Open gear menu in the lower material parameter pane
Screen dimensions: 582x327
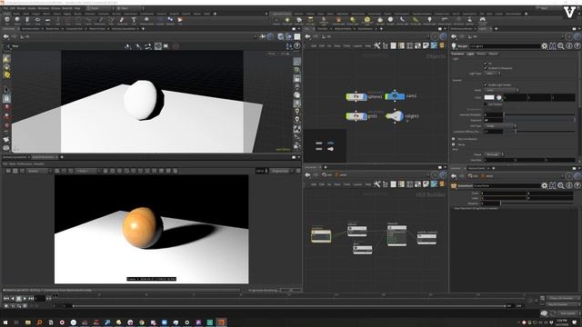tap(545, 185)
